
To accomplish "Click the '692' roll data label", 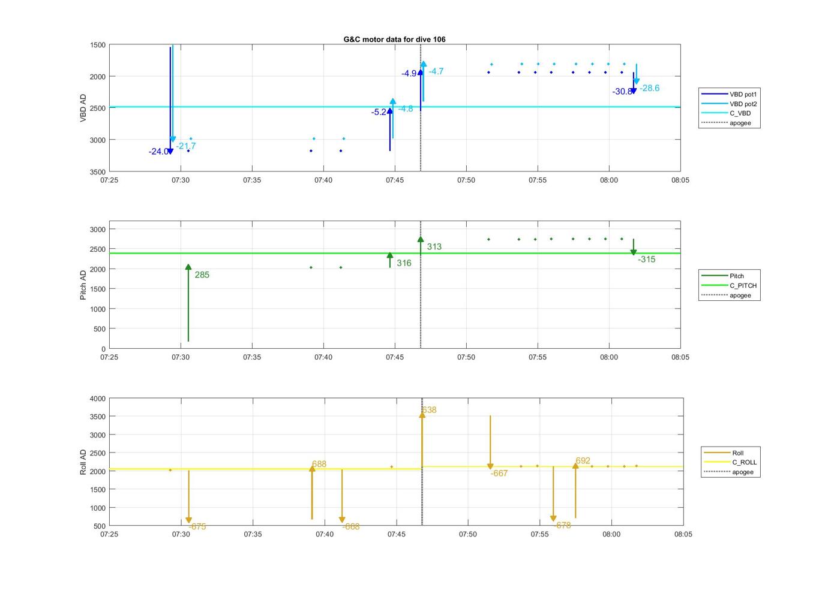I will (x=583, y=462).
